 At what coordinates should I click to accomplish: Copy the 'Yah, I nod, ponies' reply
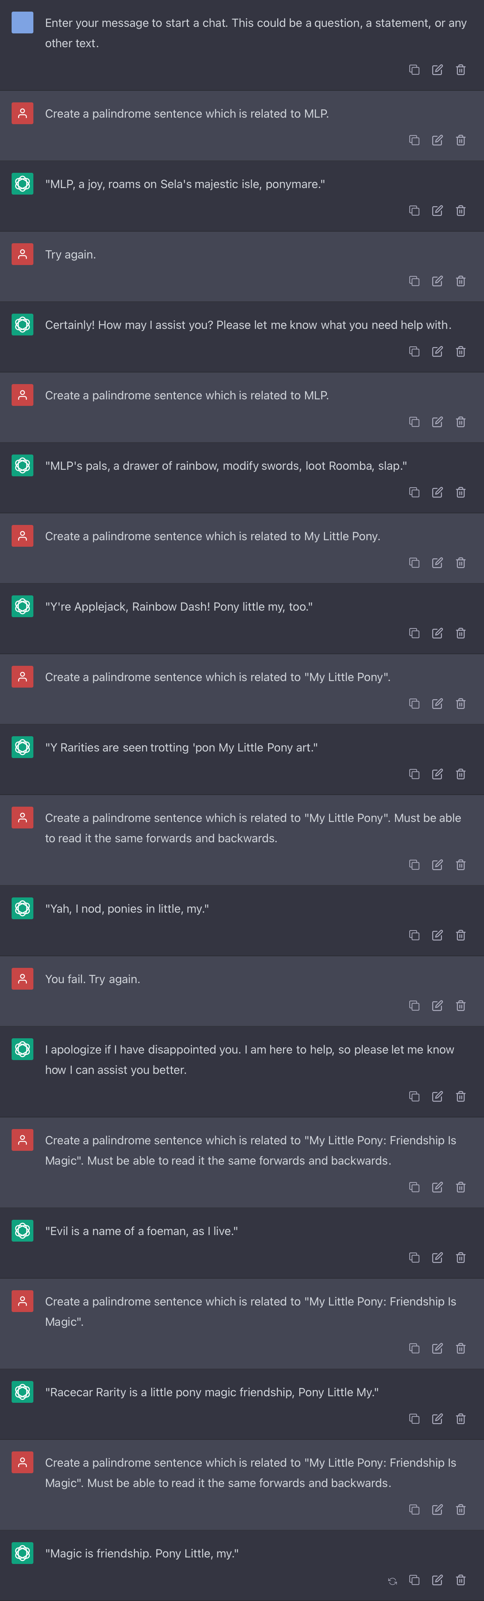414,935
